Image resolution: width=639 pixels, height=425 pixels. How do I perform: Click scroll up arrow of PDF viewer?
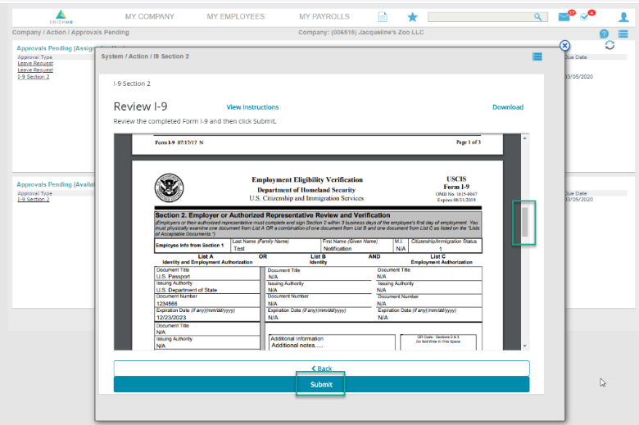point(525,138)
